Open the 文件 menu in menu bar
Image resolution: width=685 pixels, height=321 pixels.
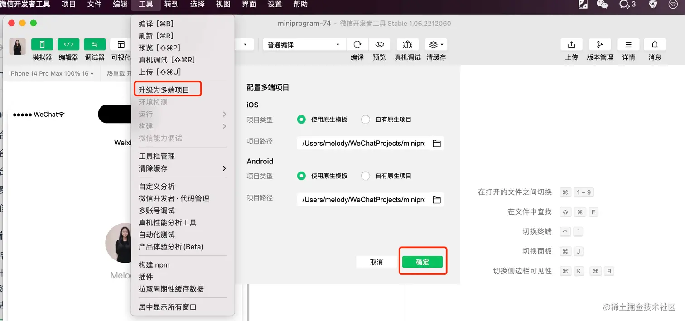tap(94, 5)
